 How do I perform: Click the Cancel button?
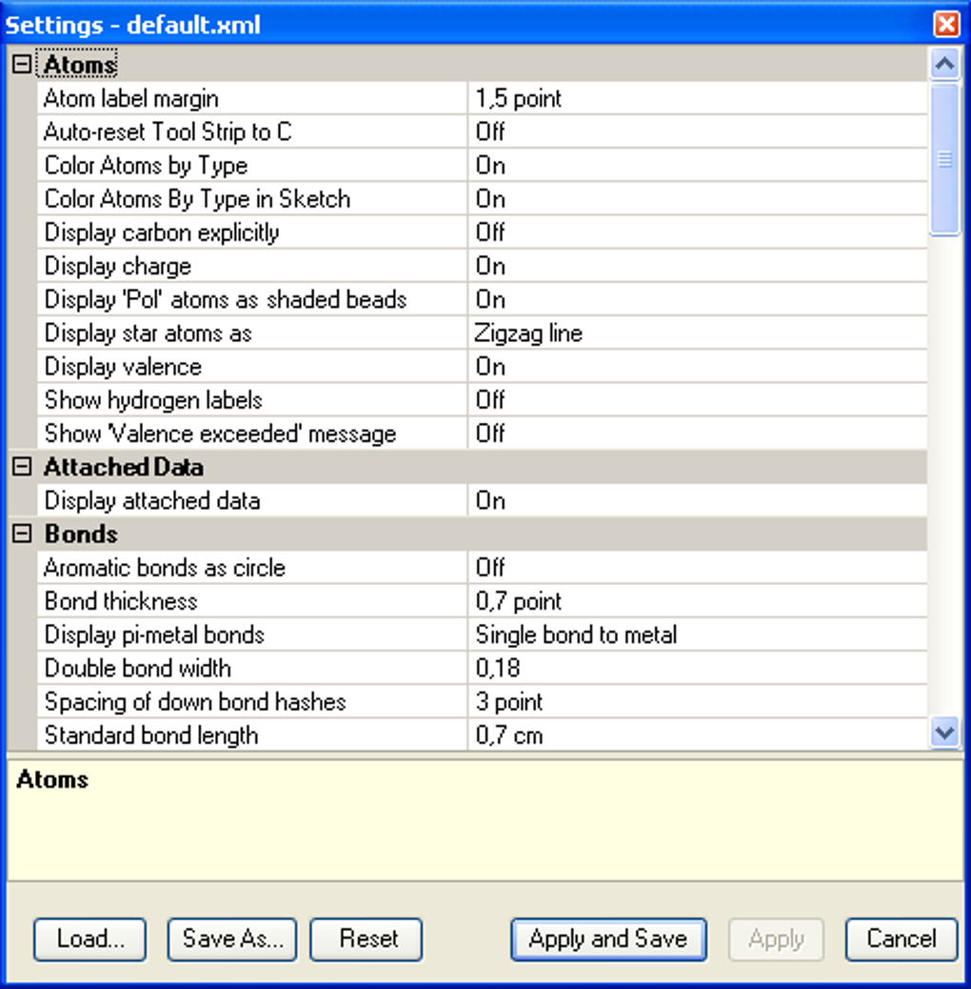coord(902,939)
